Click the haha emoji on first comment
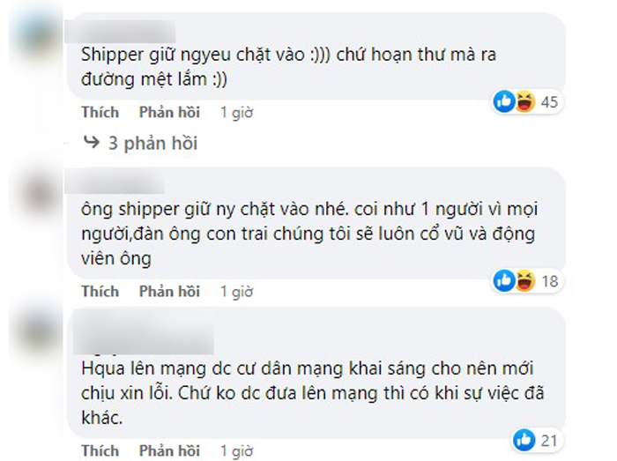 click(525, 101)
